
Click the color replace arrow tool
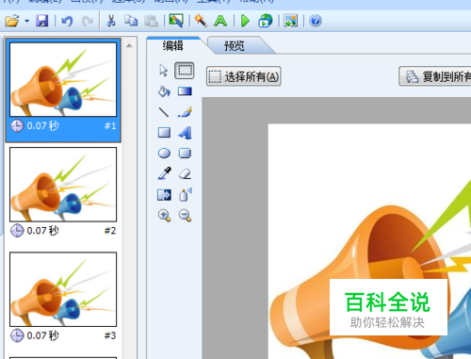[164, 195]
